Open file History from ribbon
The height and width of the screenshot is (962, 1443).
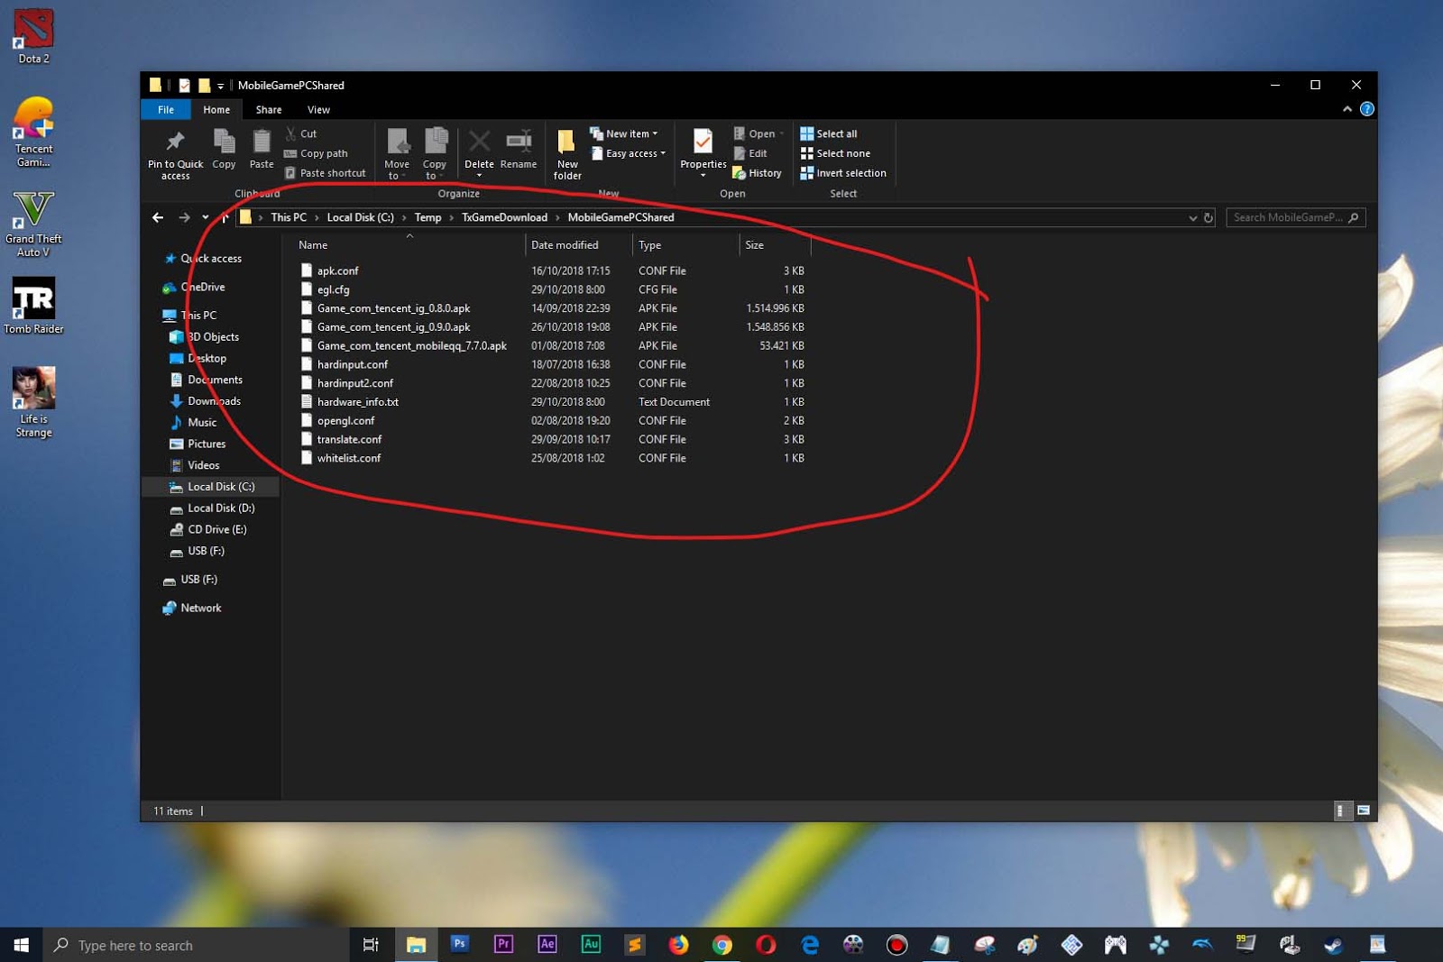(758, 173)
